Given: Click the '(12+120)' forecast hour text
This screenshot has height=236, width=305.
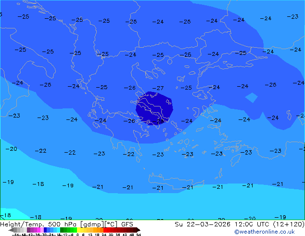Looking at the screenshot, I should click(x=289, y=224).
